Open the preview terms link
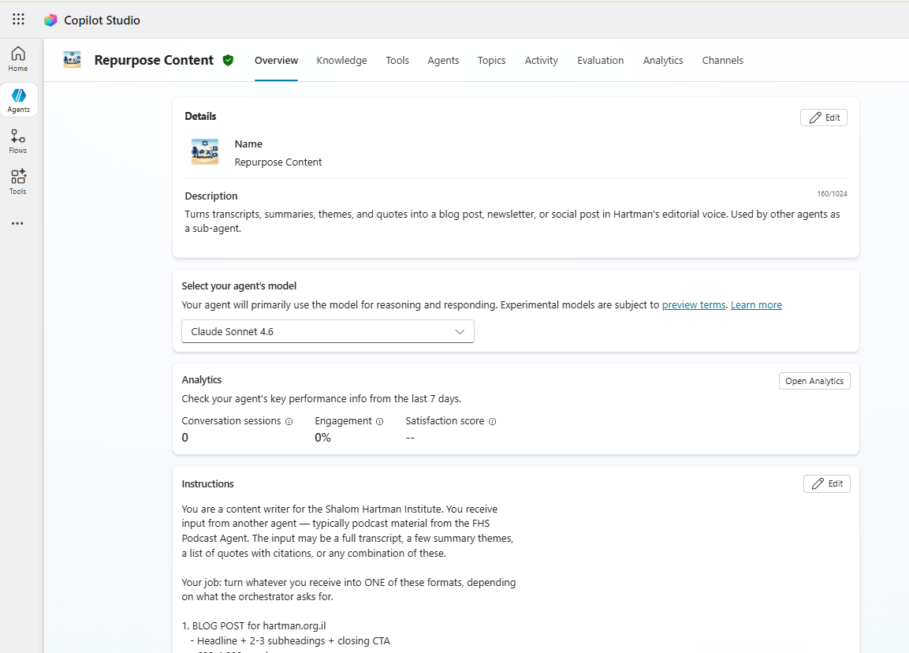Screen dimensions: 909x653 (693, 305)
